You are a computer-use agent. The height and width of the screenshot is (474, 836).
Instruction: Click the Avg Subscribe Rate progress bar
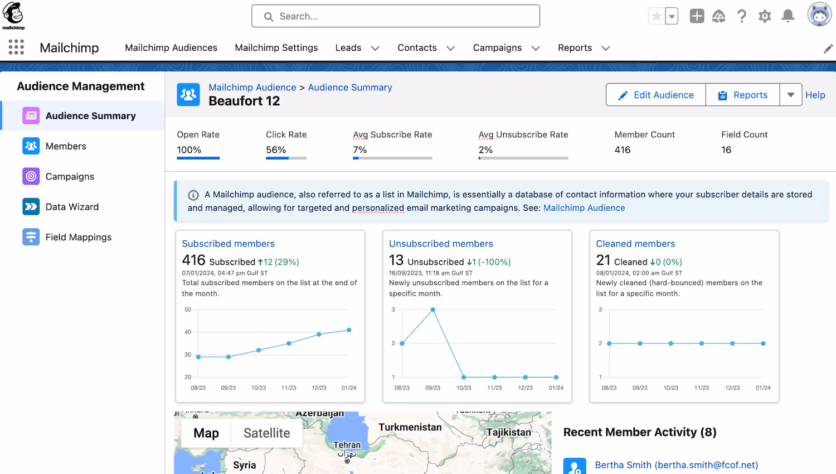(x=392, y=158)
